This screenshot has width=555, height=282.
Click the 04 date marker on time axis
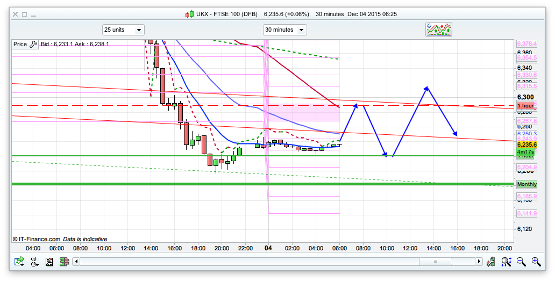(x=269, y=248)
